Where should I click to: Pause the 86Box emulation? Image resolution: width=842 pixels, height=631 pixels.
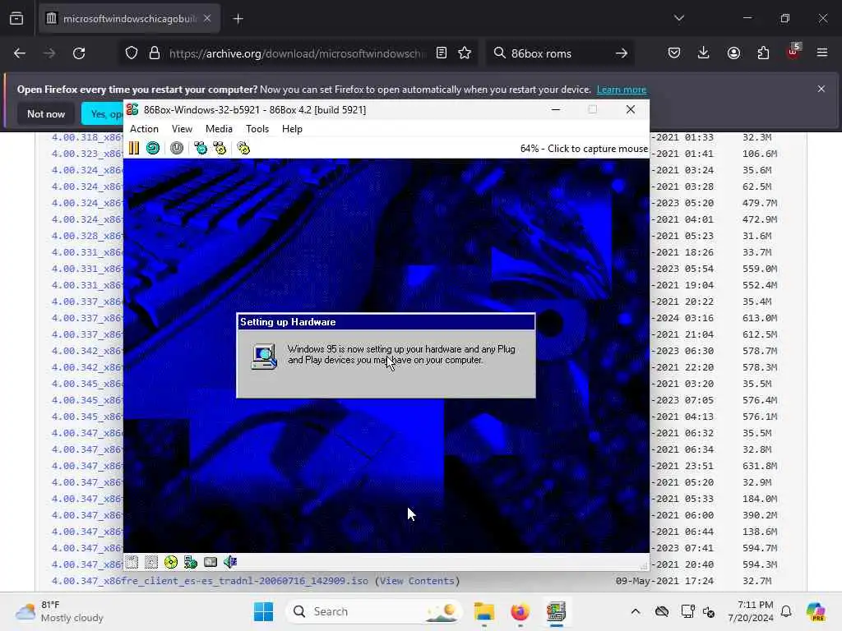(x=134, y=148)
